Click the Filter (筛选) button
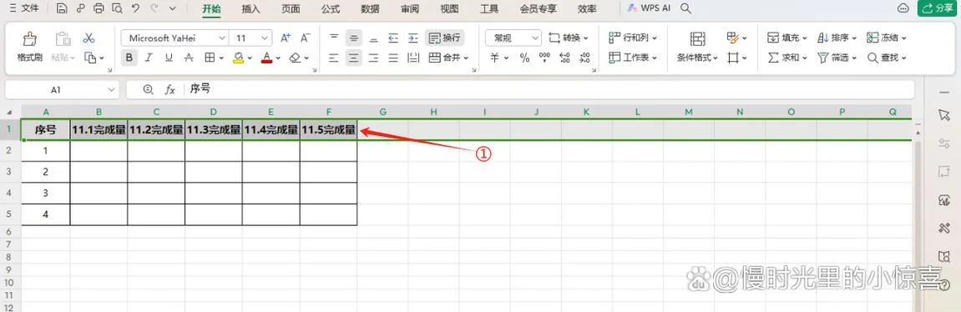This screenshot has height=312, width=961. point(837,58)
